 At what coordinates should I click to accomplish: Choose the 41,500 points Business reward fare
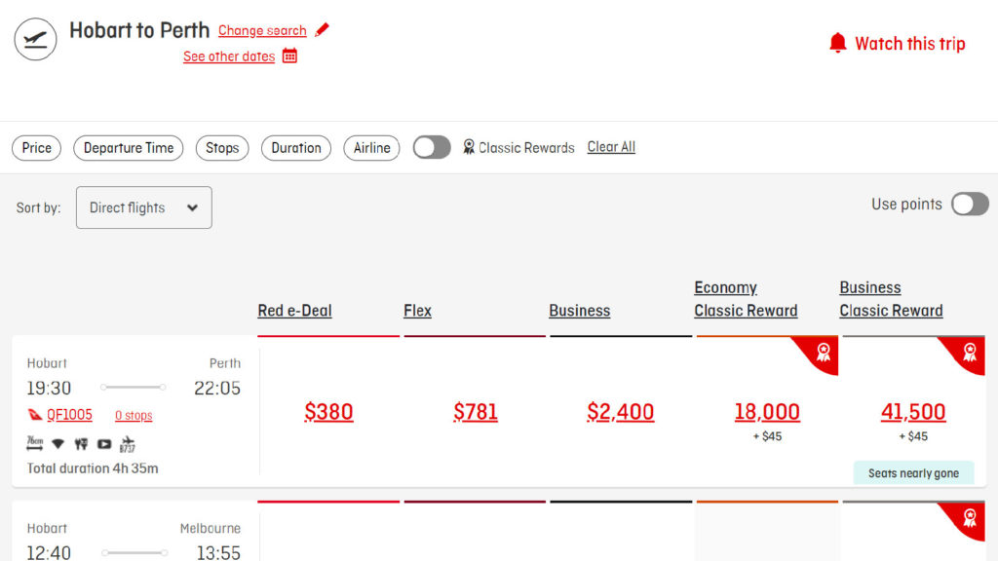(x=913, y=412)
